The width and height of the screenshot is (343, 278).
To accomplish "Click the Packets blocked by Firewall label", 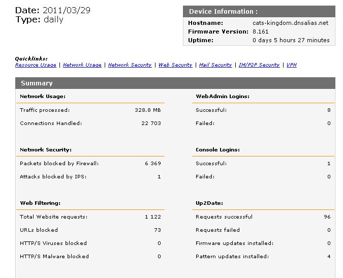I will coord(59,164).
